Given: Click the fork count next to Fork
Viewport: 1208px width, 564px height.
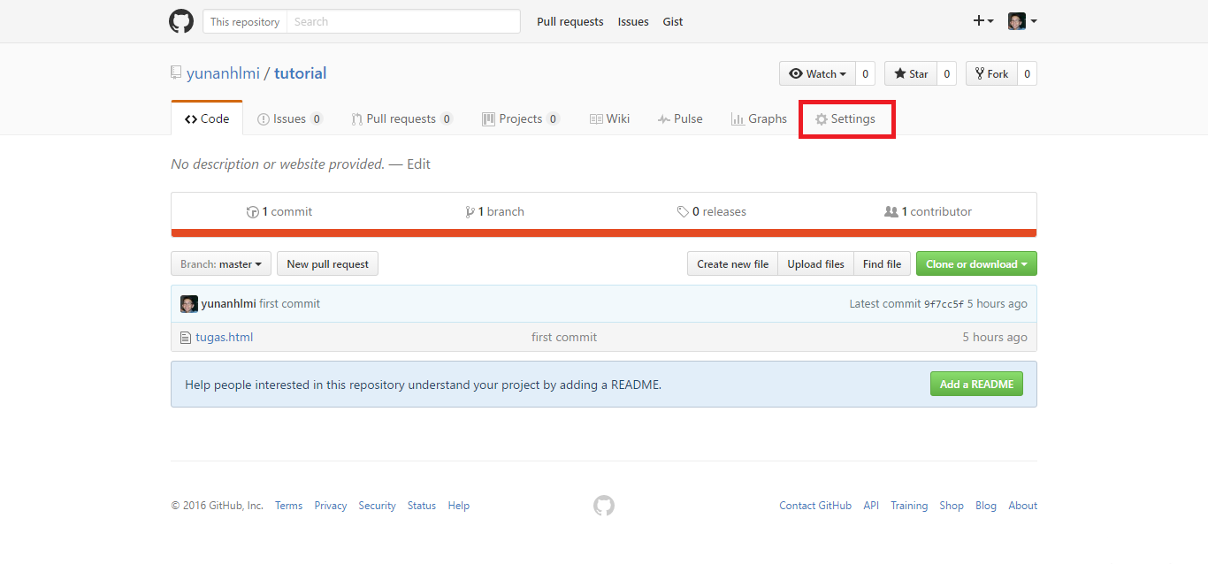Looking at the screenshot, I should (x=1028, y=73).
